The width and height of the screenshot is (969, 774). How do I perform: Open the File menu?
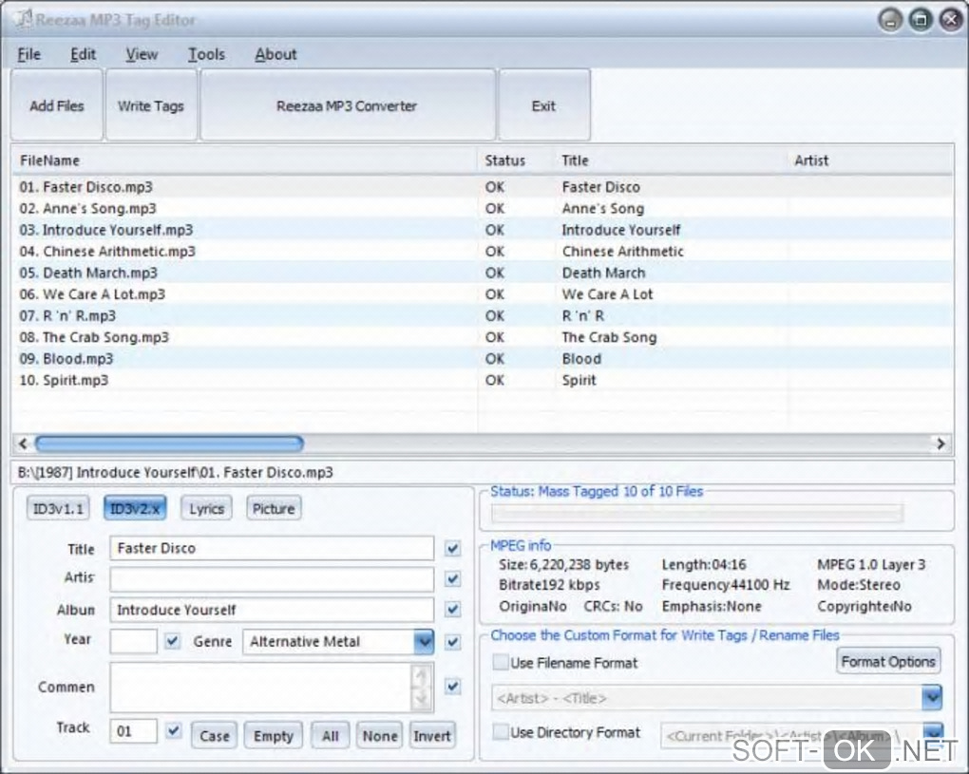coord(29,54)
